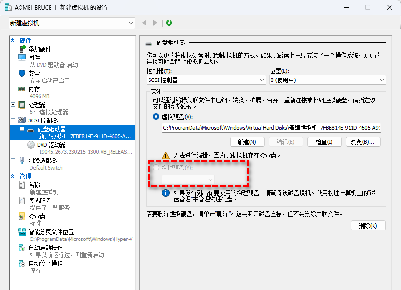The width and height of the screenshot is (401, 290).
Task: Click the 浏览 browse button
Action: 365,141
